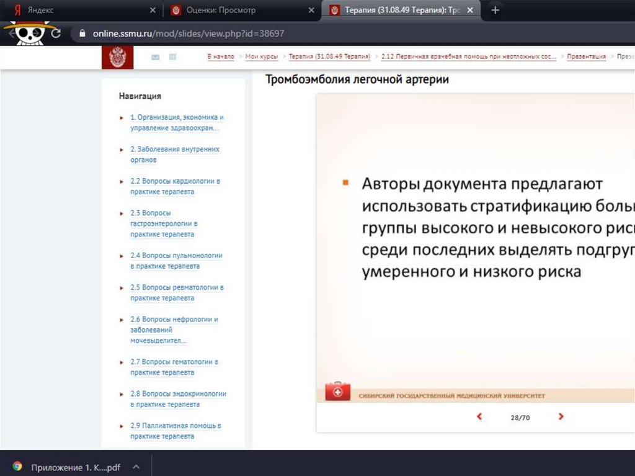The height and width of the screenshot is (476, 635).
Task: Expand section 1. Организация, экономика
Action: 122,118
